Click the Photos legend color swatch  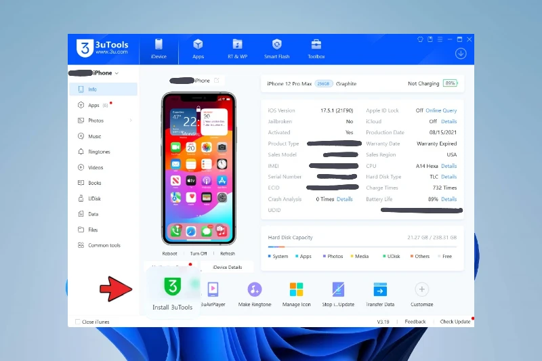325,256
